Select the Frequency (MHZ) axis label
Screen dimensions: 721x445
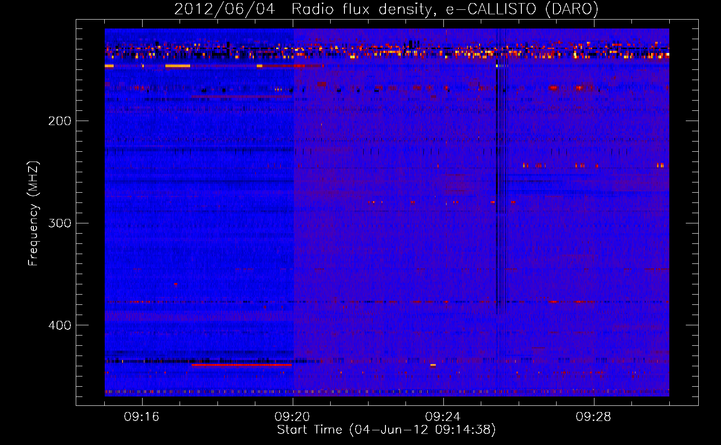(33, 213)
